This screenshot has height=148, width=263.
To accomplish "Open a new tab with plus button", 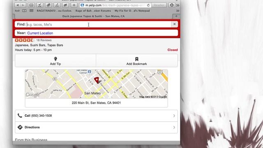I will click(176, 16).
